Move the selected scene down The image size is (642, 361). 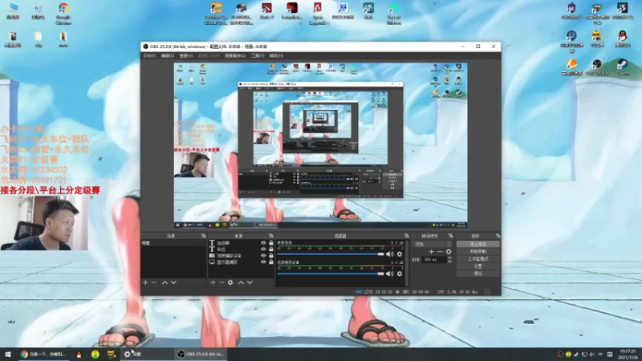[173, 282]
